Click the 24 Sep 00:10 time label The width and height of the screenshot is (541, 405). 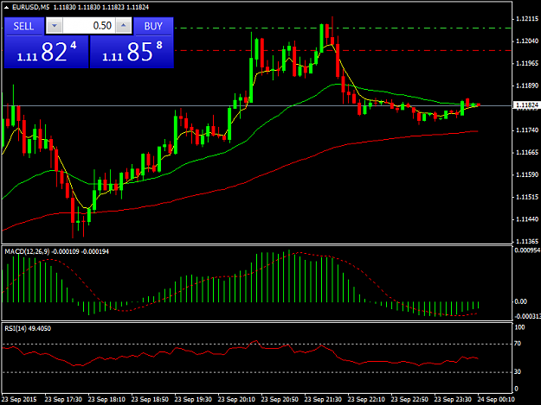(x=496, y=400)
